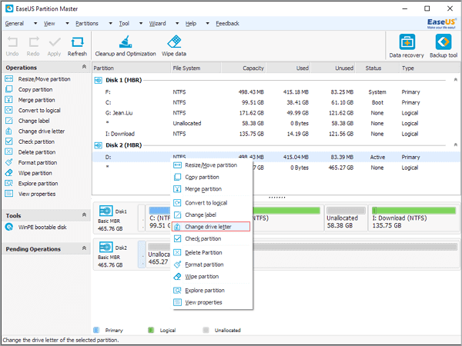Click Resize/Move partition in Operations panel
Viewport: 462px width, 346px height.
(x=38, y=79)
